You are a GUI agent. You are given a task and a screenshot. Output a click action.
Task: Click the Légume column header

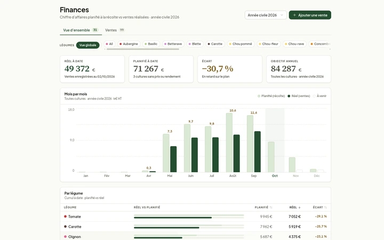(70, 207)
